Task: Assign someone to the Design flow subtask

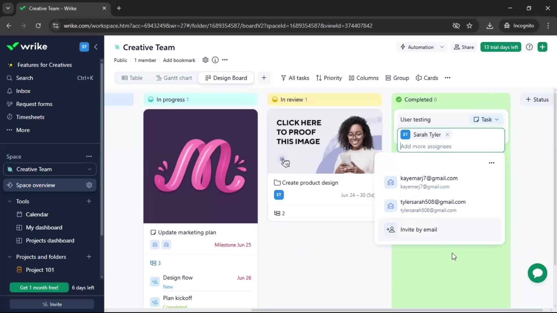Action: click(155, 281)
